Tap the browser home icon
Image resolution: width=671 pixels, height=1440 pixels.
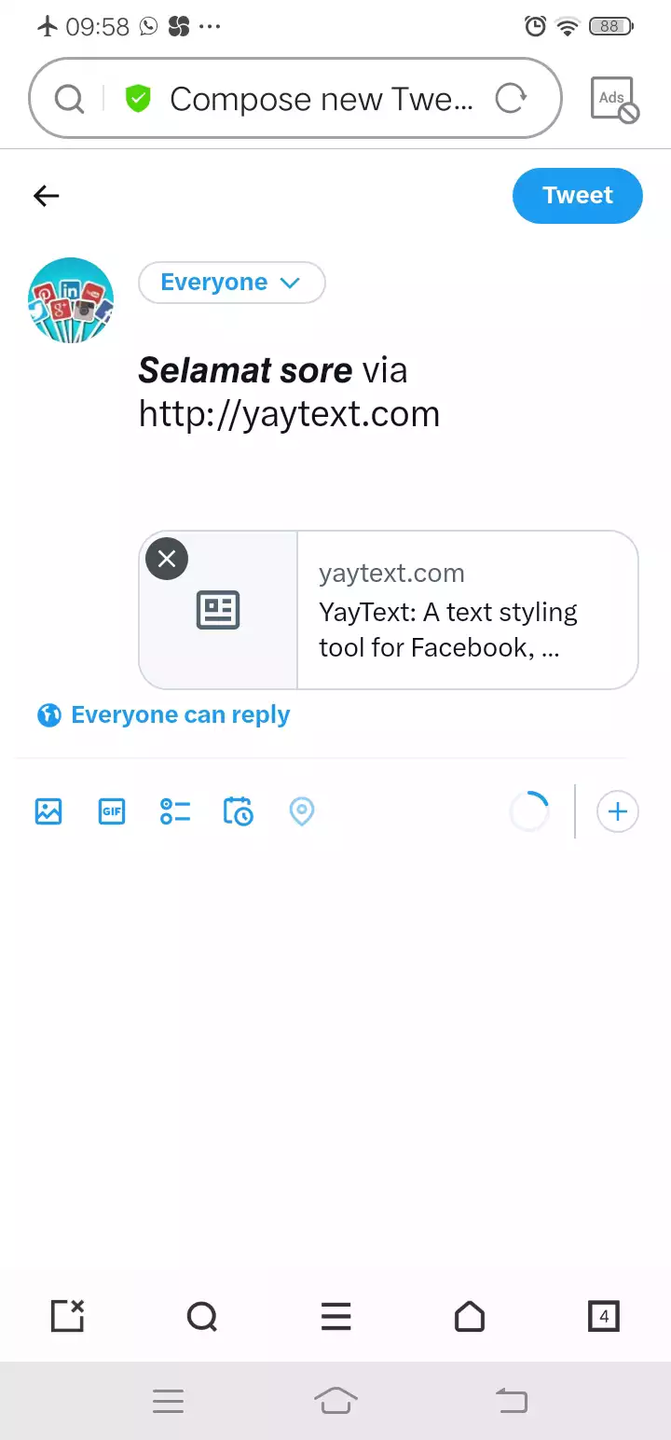[x=470, y=1316]
